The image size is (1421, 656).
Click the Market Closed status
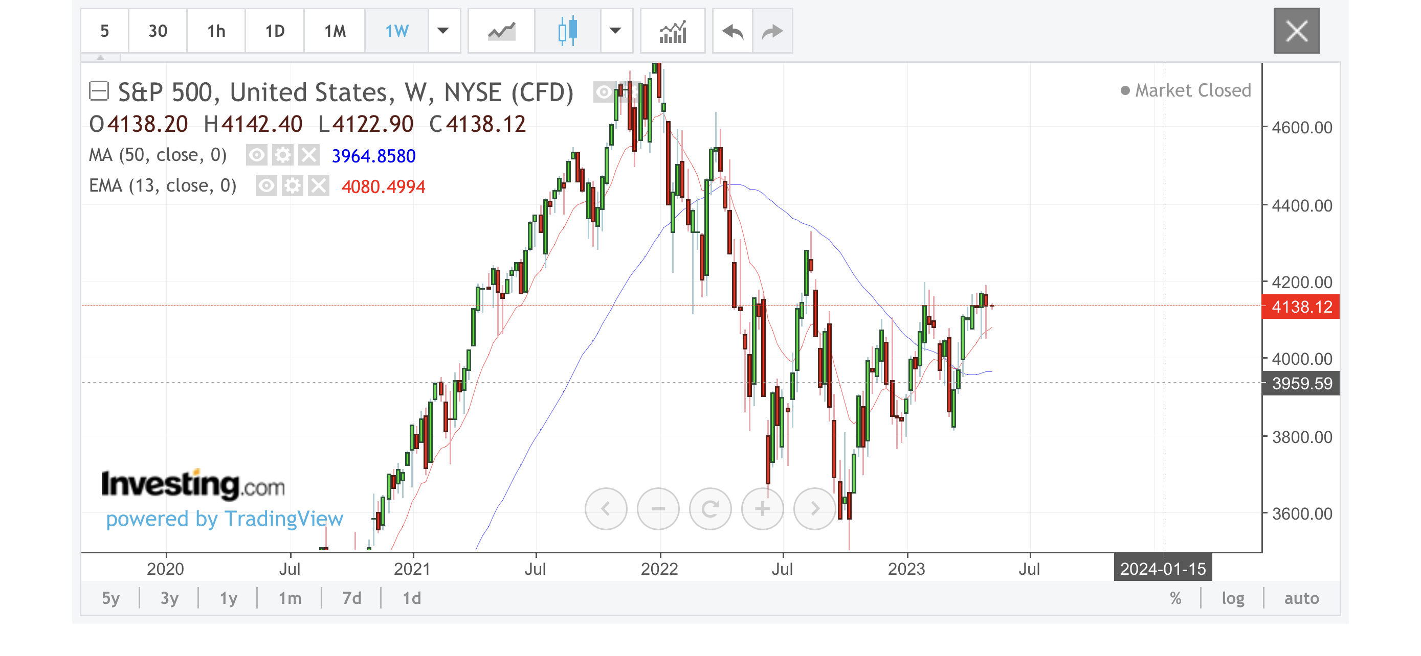coord(1186,90)
